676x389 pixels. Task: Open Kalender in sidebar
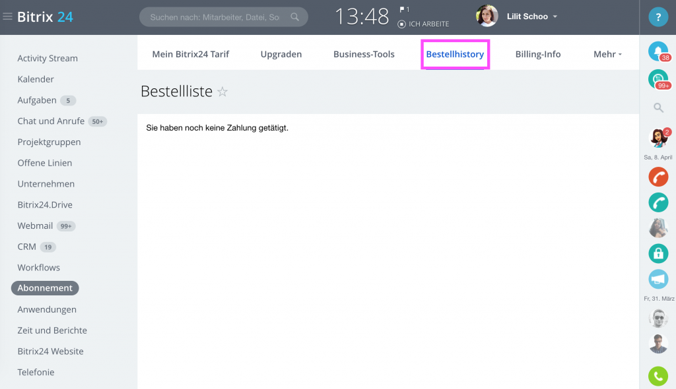click(36, 79)
